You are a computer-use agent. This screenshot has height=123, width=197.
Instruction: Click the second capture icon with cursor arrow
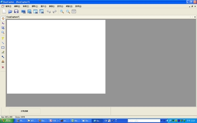tap(30, 11)
